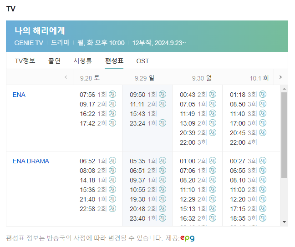Click rerun icon beside ENA DRAMA 22:58 2회

tap(112, 209)
